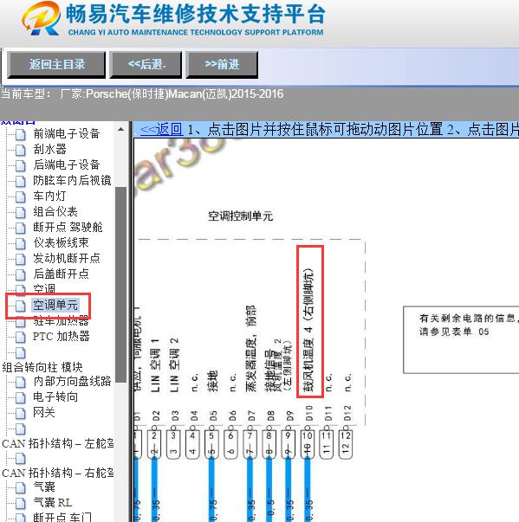The image size is (519, 522).
Task: Click the document icon beside 网关
Action: click(x=20, y=414)
